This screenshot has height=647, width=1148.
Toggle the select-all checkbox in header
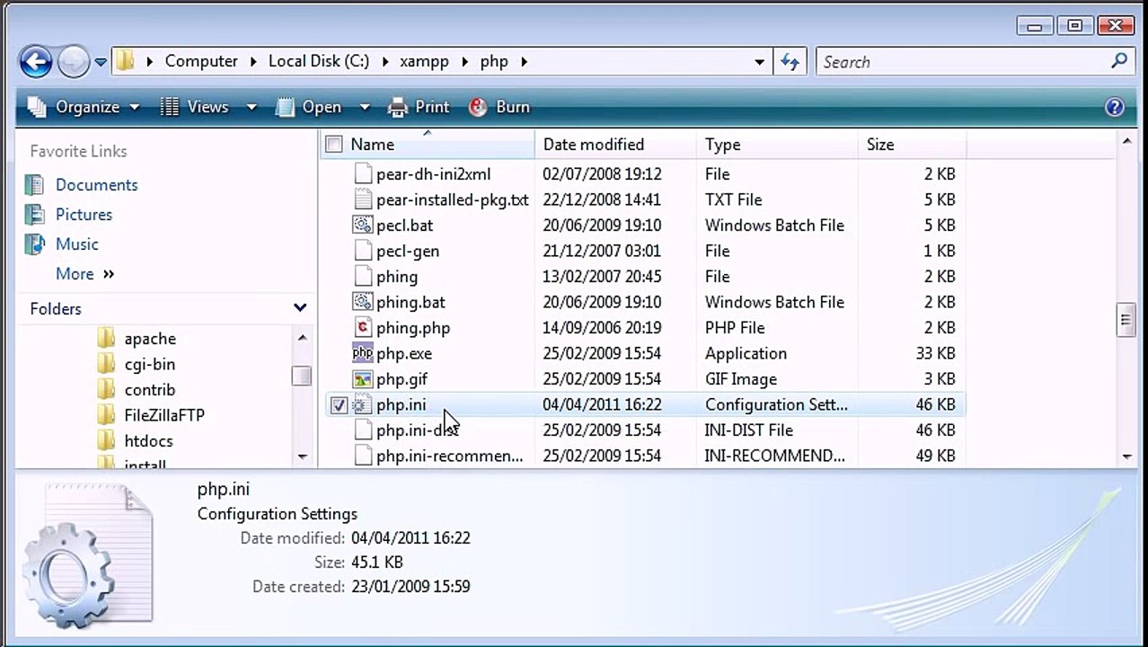point(334,145)
